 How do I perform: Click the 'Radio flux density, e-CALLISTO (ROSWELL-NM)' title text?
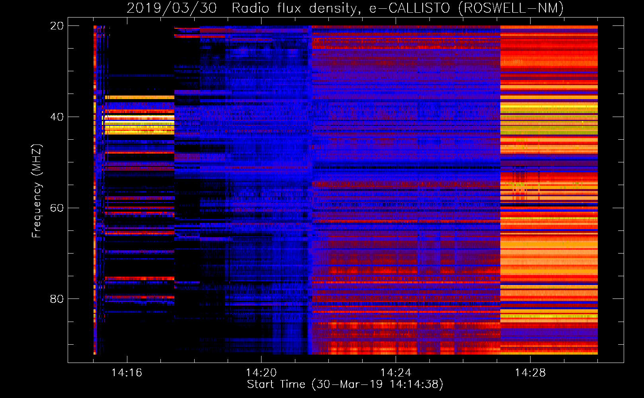[398, 8]
